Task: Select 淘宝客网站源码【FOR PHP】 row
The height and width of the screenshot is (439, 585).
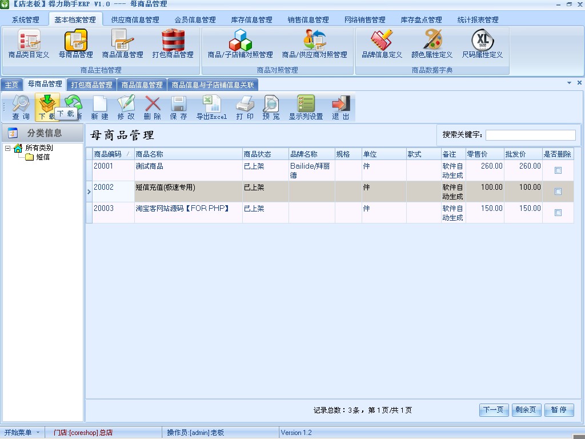Action: [x=333, y=213]
